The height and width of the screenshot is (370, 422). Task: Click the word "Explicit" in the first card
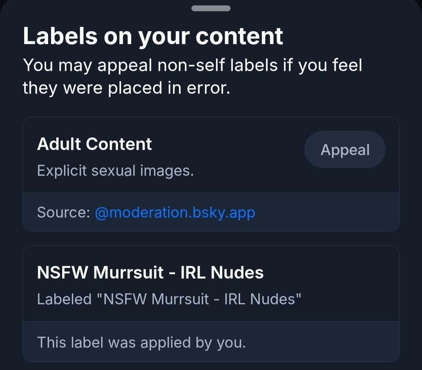coord(62,171)
